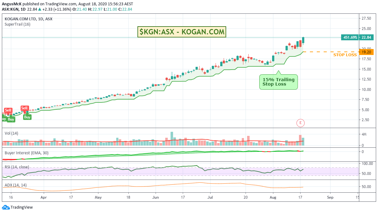
Task: Select the second Sell signal label
Action: click(24, 108)
